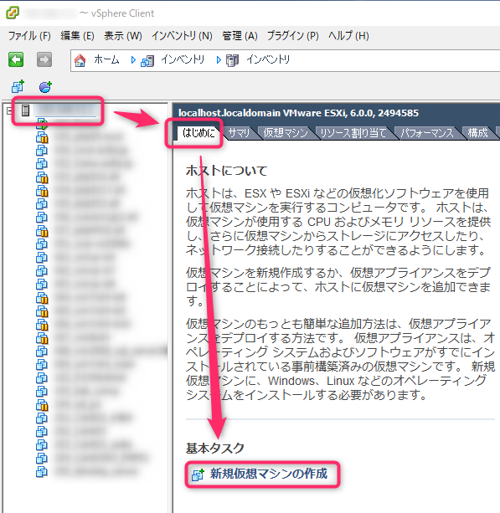Open the 管理 (A) menu

click(x=240, y=36)
